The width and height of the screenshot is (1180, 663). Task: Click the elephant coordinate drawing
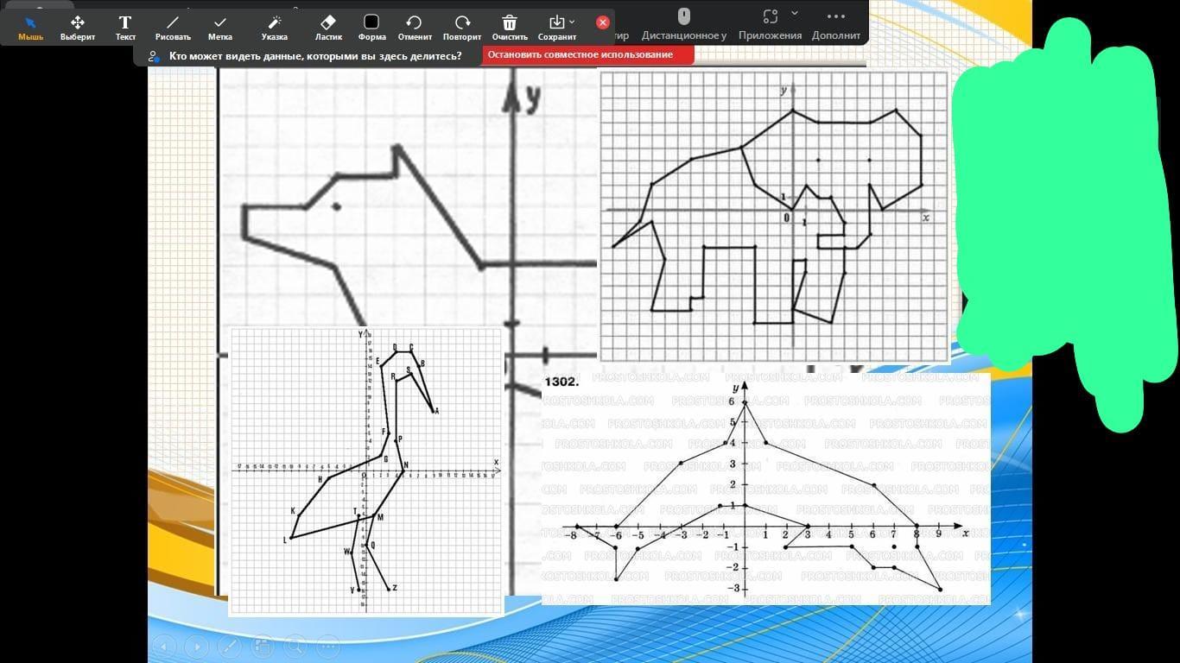[774, 216]
